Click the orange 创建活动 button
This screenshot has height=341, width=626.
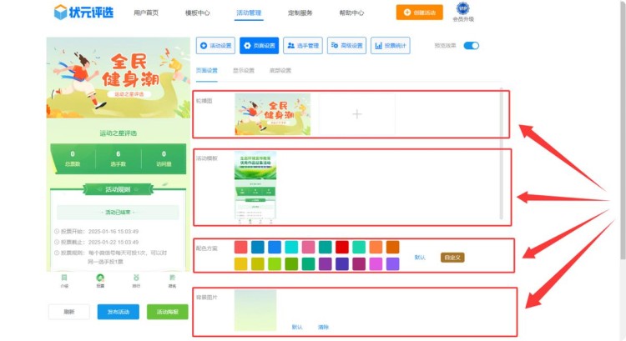[420, 13]
